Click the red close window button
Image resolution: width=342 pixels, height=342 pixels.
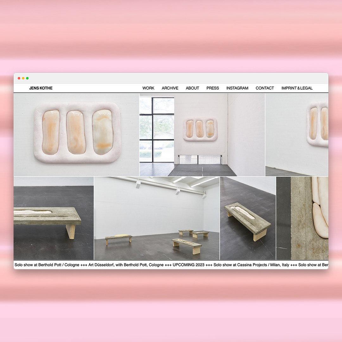click(x=19, y=78)
